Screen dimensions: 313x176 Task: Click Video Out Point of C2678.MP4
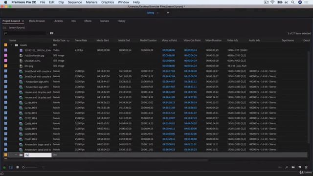tap(190, 134)
